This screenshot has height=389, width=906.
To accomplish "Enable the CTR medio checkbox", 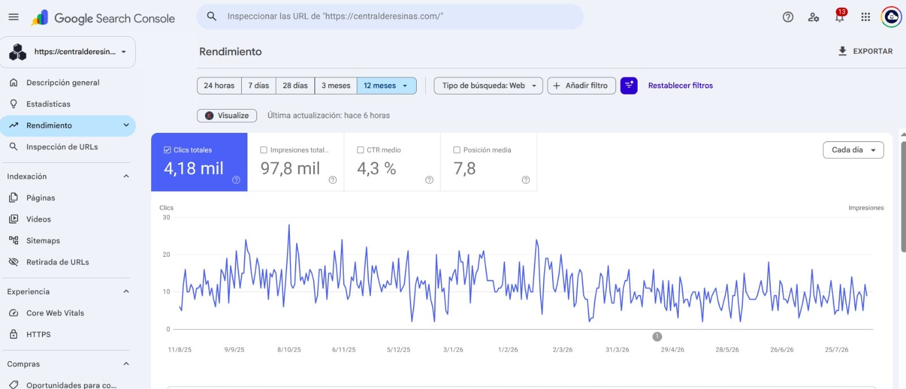I will pos(360,150).
